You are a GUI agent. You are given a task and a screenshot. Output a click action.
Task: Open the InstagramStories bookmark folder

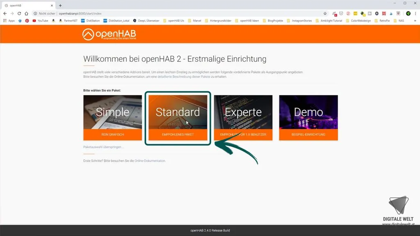click(299, 20)
